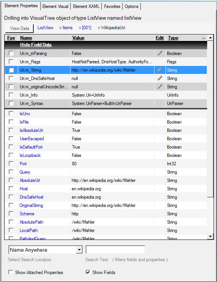Select the Uri.m_Flags value cell
Screen dimensions: 217x282
(112, 62)
